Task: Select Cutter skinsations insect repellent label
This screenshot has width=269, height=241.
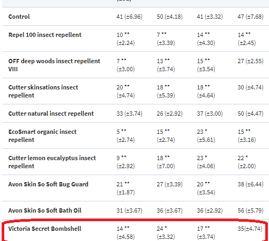Action: 43,91
